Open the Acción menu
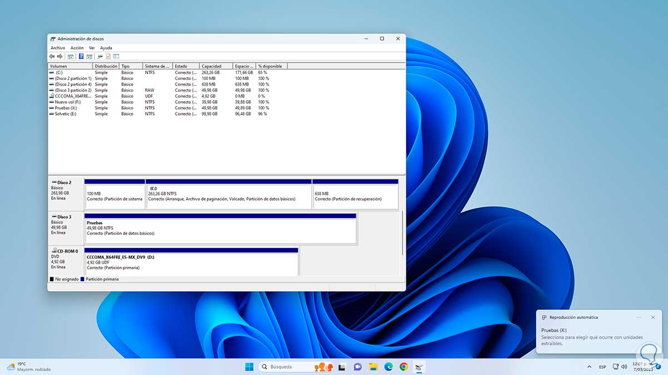The width and height of the screenshot is (668, 375). [x=77, y=48]
